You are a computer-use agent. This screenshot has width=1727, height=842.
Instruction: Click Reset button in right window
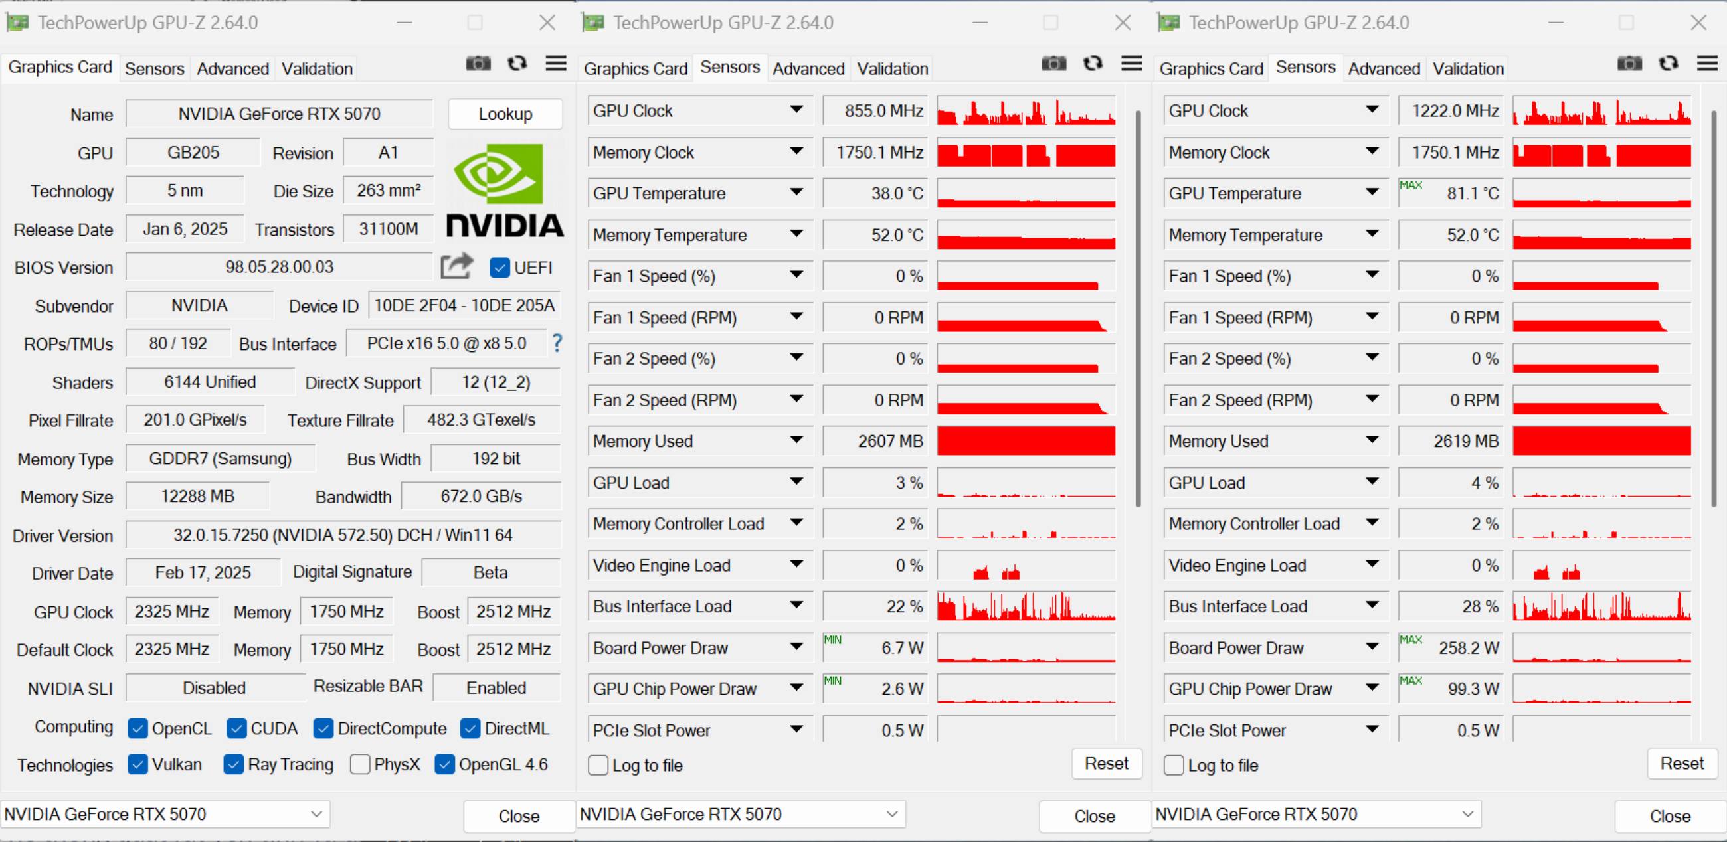1682,764
